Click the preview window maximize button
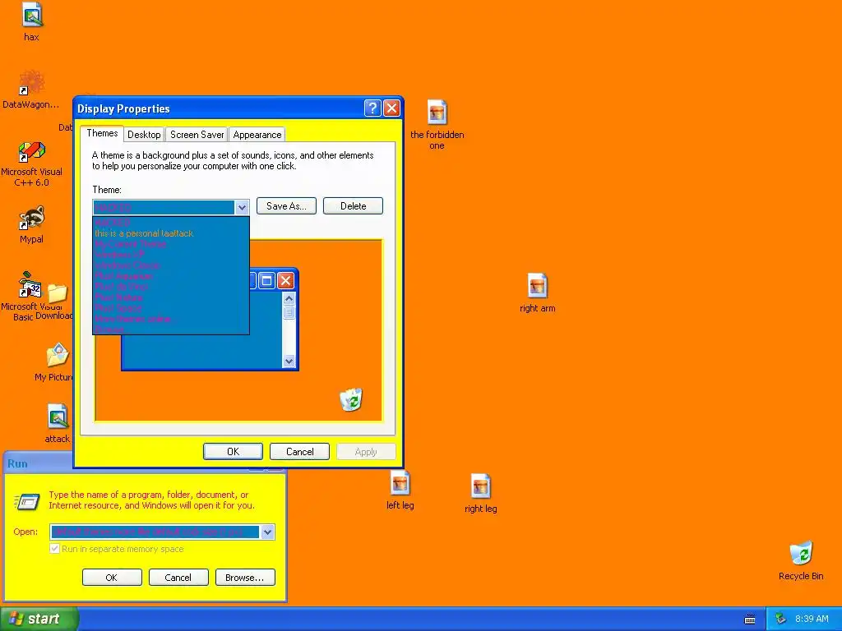The image size is (842, 631). pyautogui.click(x=266, y=280)
